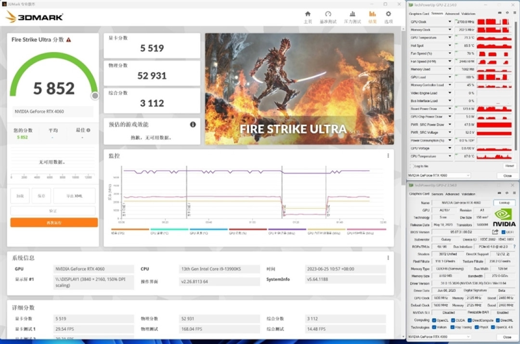
Task: Click the warning triangle beside Fire Strike Ultra score
Action: coord(69,40)
